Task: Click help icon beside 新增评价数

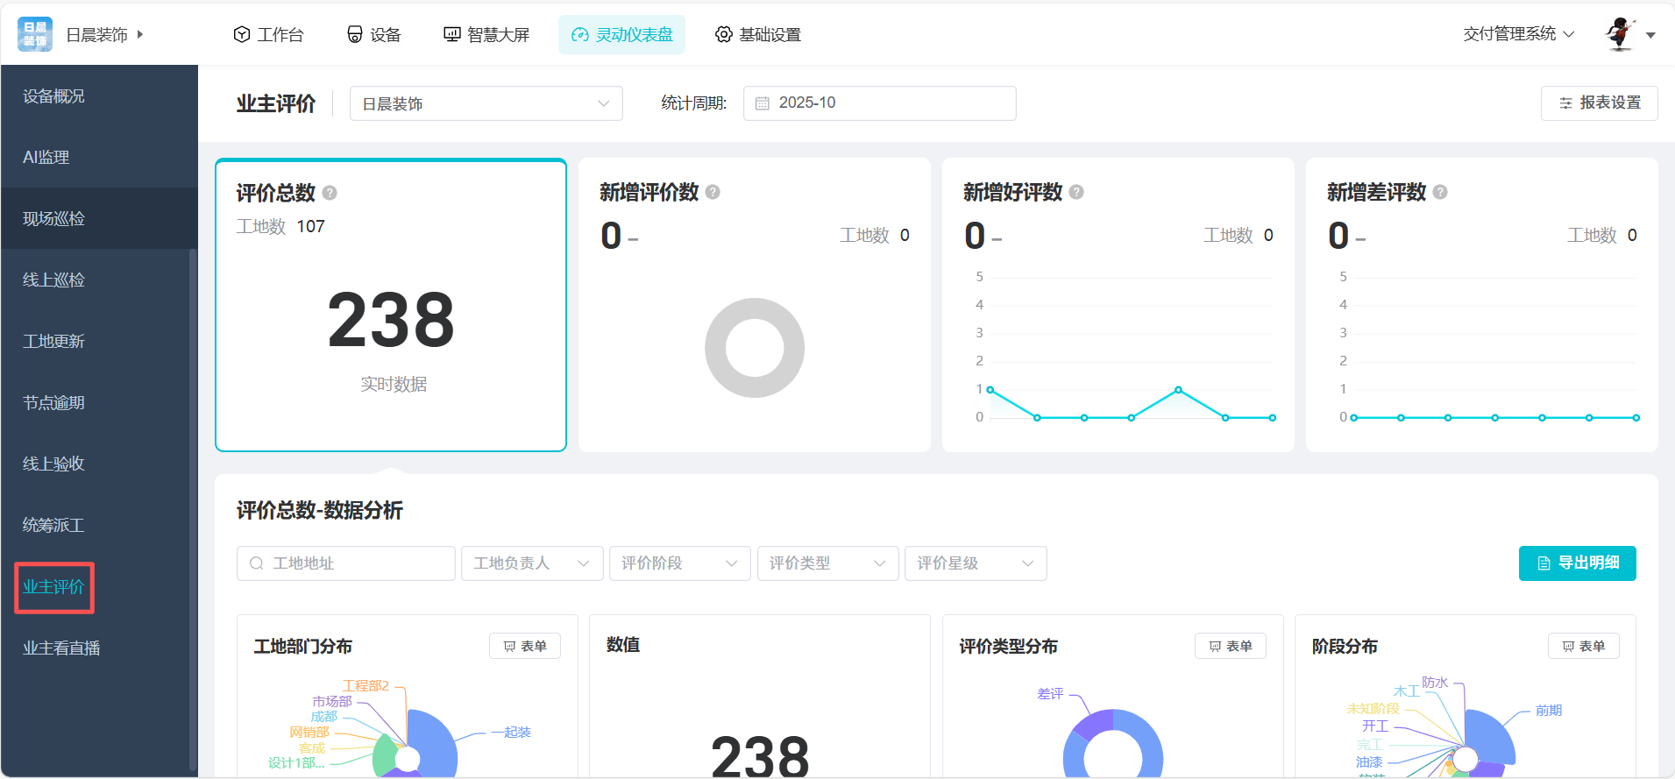Action: tap(713, 192)
